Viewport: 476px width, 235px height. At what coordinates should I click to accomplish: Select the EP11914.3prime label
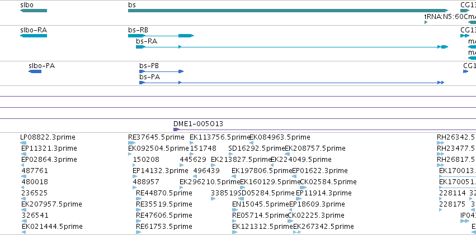click(324, 193)
